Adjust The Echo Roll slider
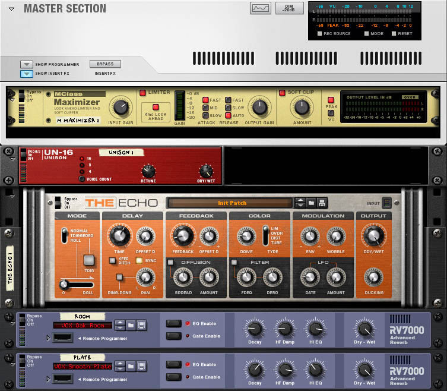447x391 pixels. pos(77,285)
